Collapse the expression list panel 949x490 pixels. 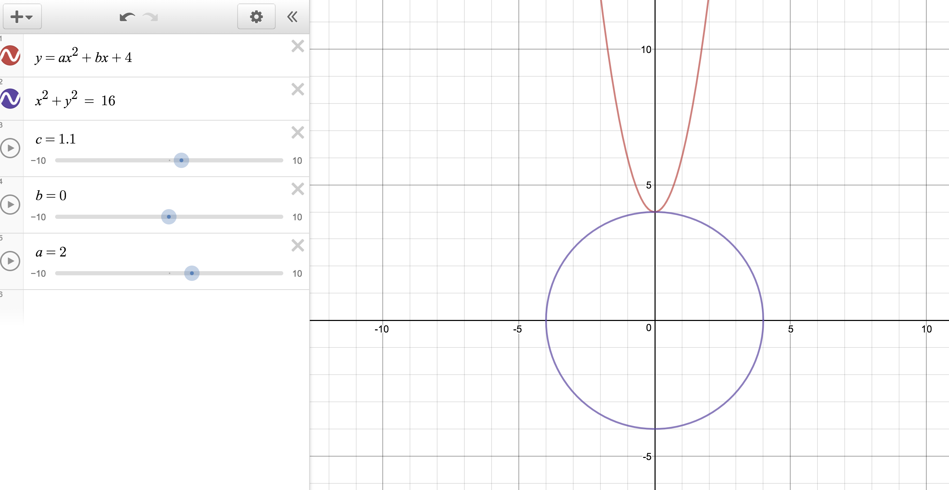click(292, 17)
